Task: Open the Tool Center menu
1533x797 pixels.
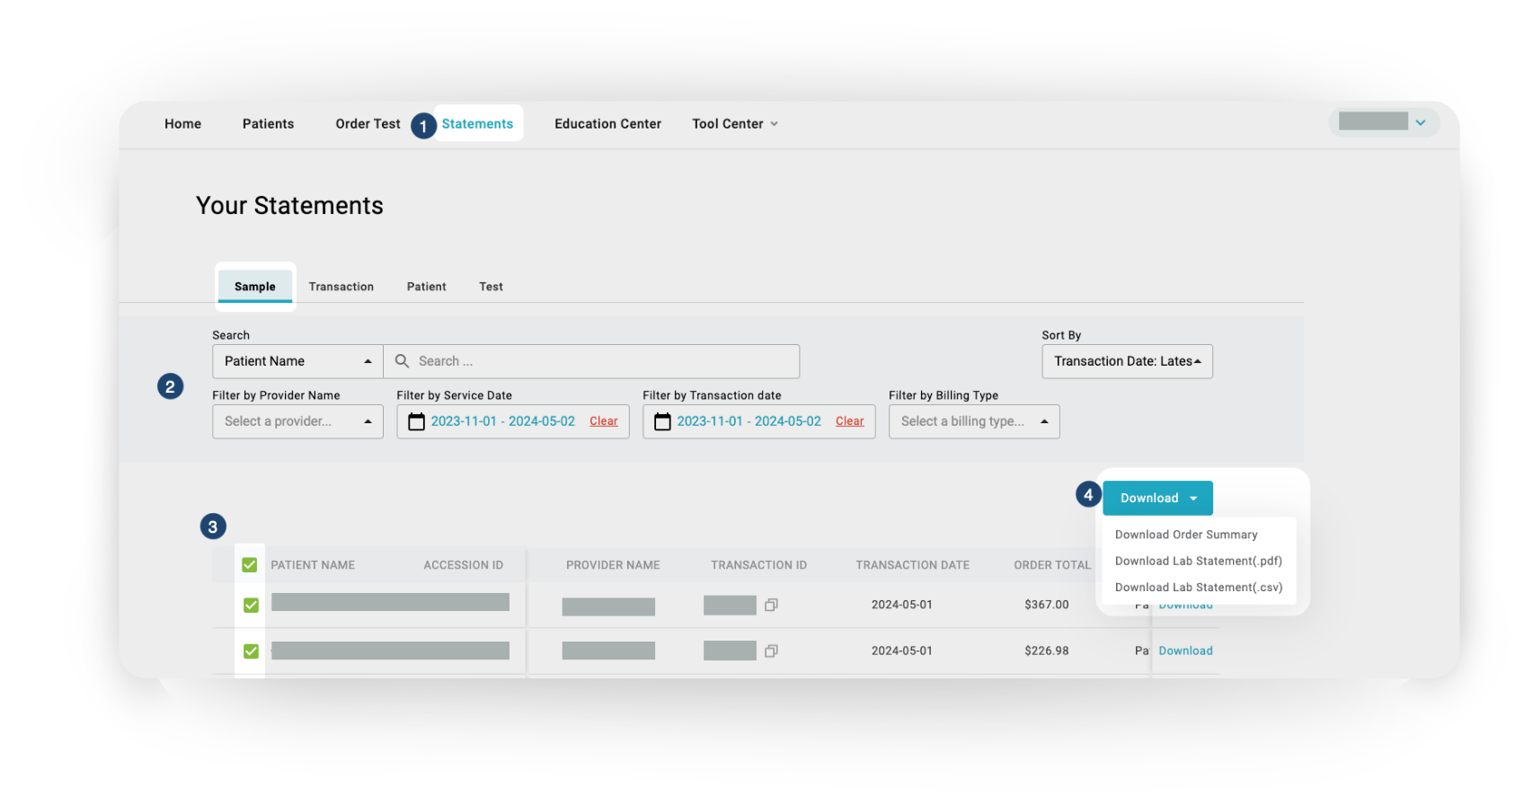Action: click(734, 124)
